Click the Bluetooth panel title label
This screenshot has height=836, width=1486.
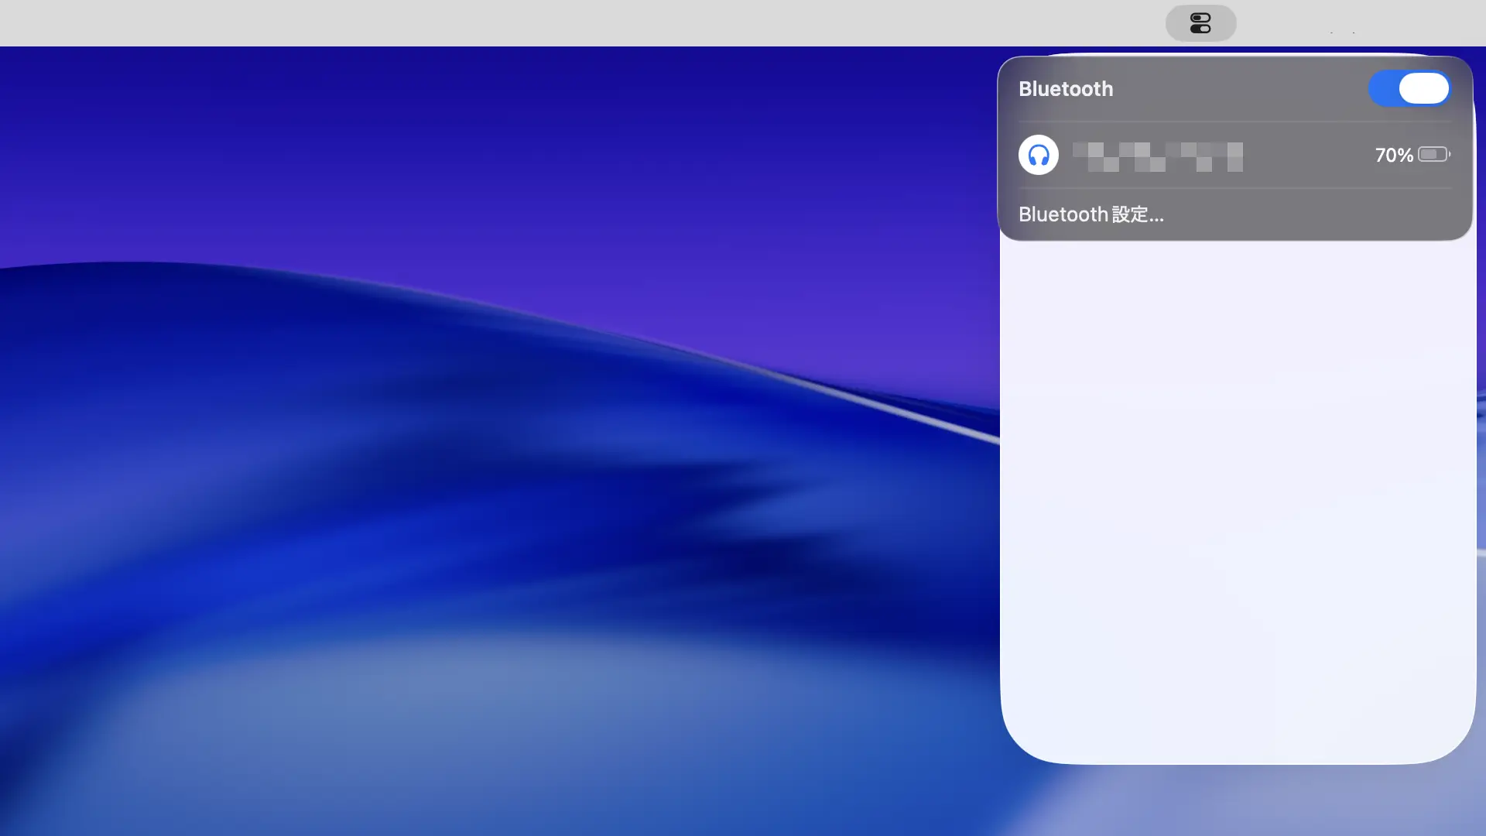[x=1065, y=89]
